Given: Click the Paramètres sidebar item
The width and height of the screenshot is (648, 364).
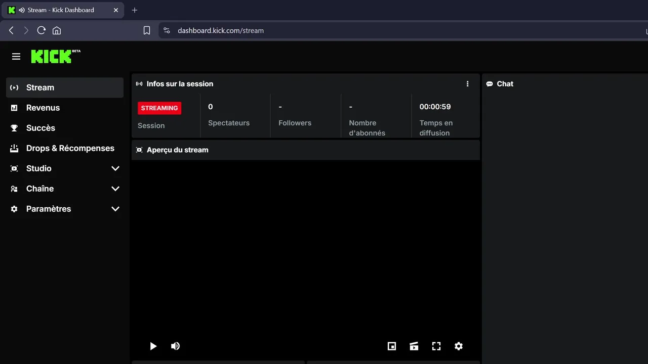Looking at the screenshot, I should tap(65, 209).
